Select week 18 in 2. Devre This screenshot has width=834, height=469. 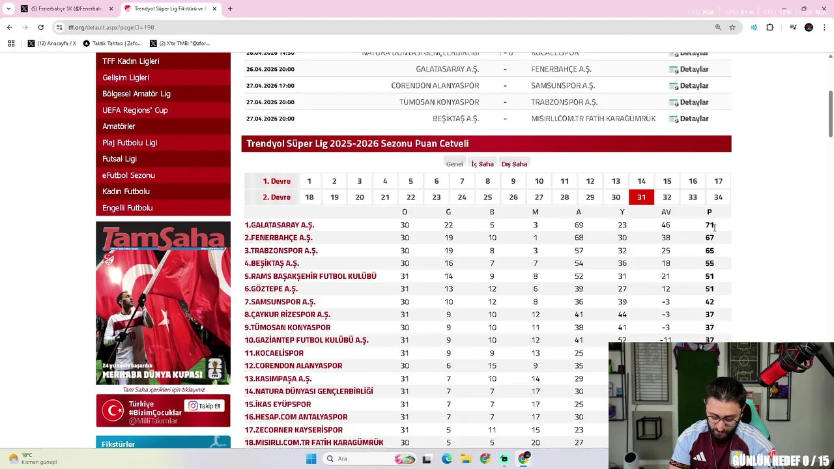click(x=309, y=197)
